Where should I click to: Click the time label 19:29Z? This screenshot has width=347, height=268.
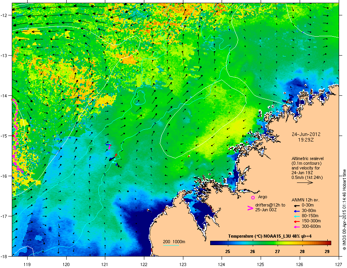[306, 140]
